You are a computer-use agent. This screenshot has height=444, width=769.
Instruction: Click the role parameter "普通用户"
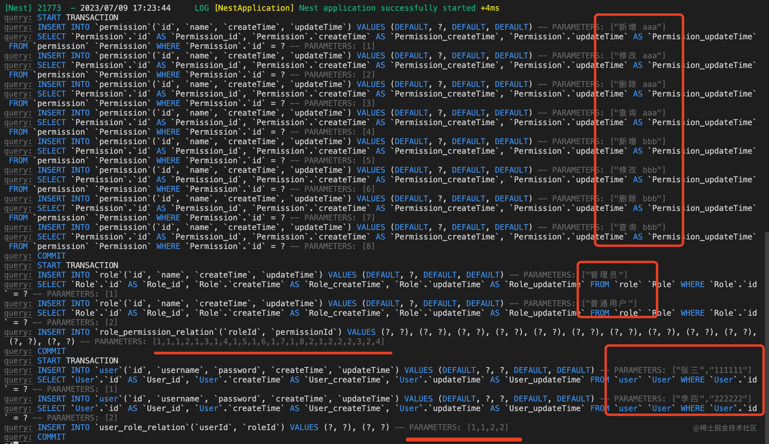tap(609, 303)
